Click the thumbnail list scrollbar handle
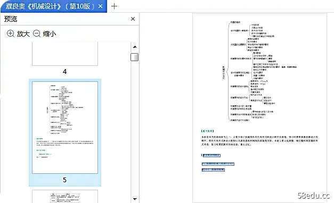 (x=134, y=57)
